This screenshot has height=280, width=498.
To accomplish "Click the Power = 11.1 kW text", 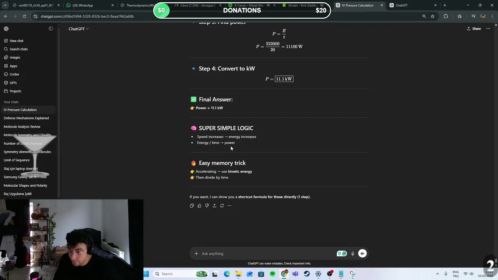I will (x=209, y=108).
